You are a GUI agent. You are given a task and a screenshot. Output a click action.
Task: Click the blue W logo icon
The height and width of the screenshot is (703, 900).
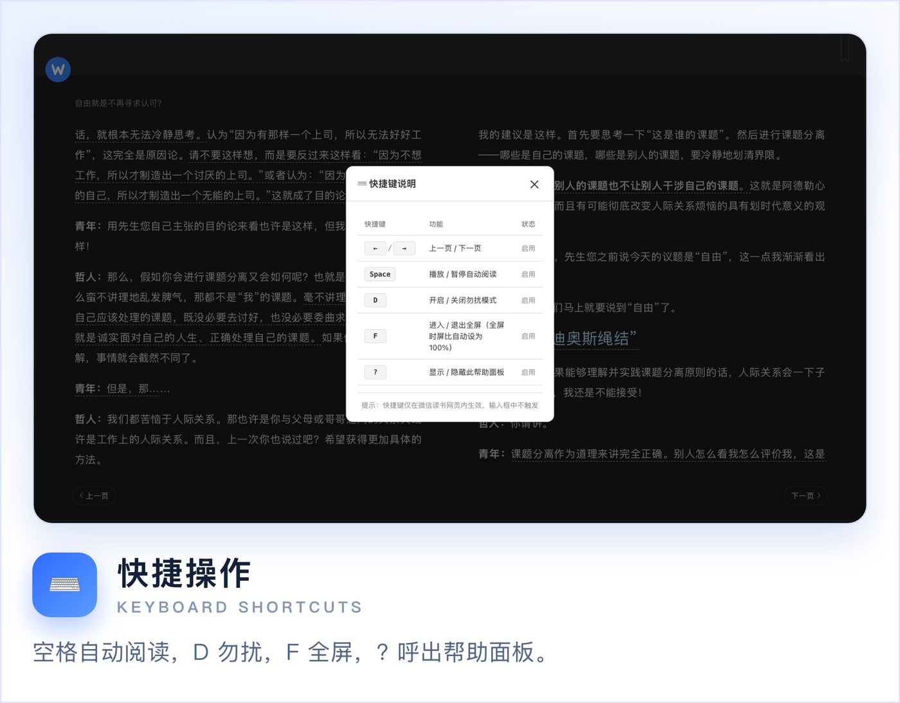[58, 69]
